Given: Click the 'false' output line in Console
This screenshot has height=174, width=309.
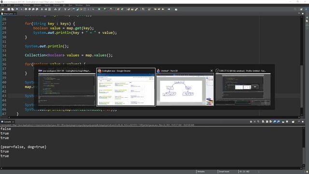Looking at the screenshot, I should (x=5, y=129).
